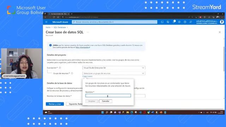
Task: Click the Revisar y crear button
Action: pyautogui.click(x=55, y=104)
